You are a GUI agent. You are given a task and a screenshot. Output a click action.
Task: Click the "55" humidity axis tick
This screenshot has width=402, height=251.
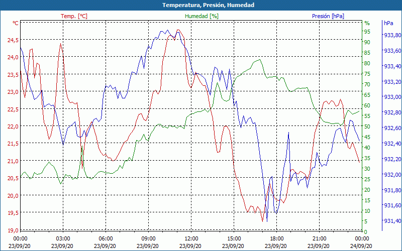(367, 116)
